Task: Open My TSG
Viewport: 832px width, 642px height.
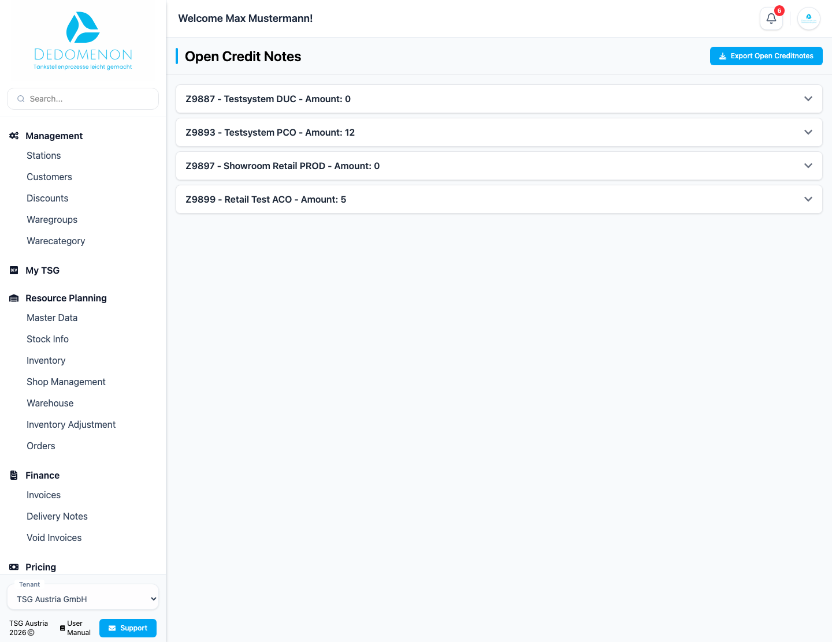Action: [43, 270]
